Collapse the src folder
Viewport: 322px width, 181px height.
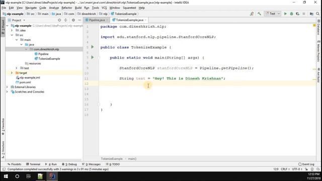12,35
